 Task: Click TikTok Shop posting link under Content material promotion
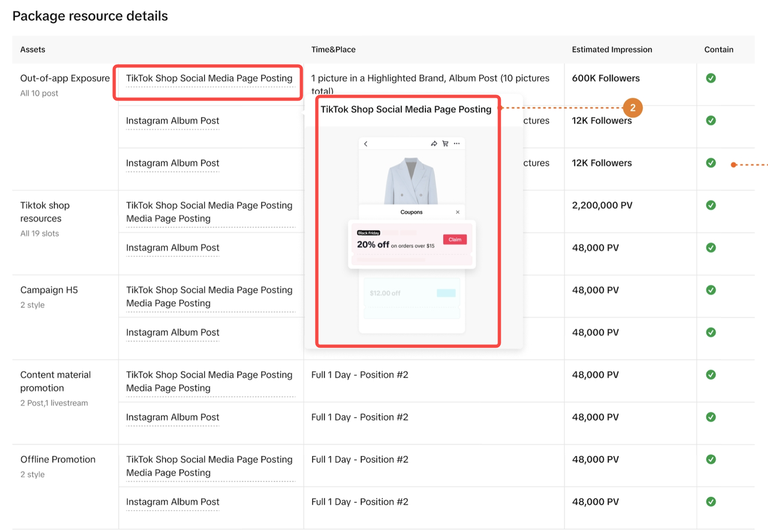click(x=209, y=381)
